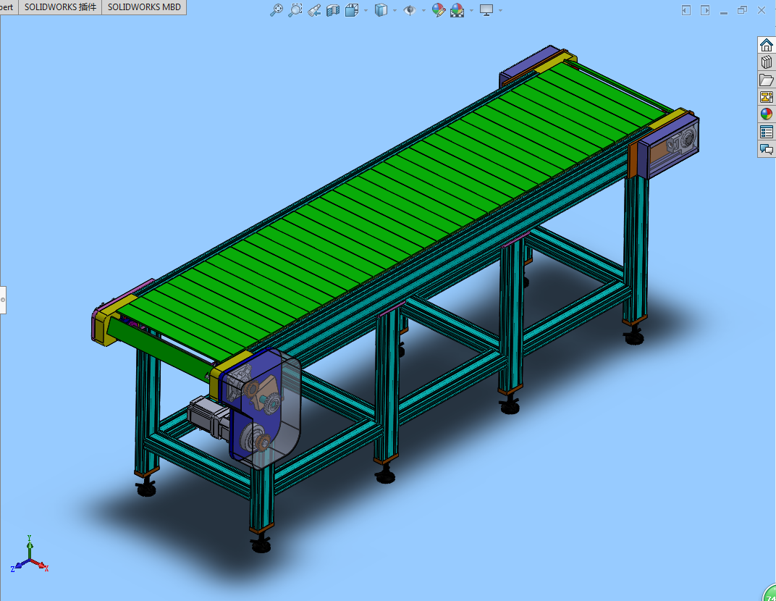The height and width of the screenshot is (601, 776).
Task: Expand the View Settings dropdown arrow
Action: [x=500, y=10]
